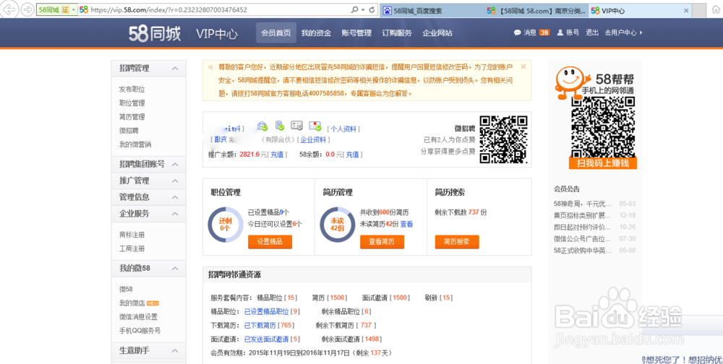Click the 已设置精品职位 link
723x364 pixels.
pos(267,312)
